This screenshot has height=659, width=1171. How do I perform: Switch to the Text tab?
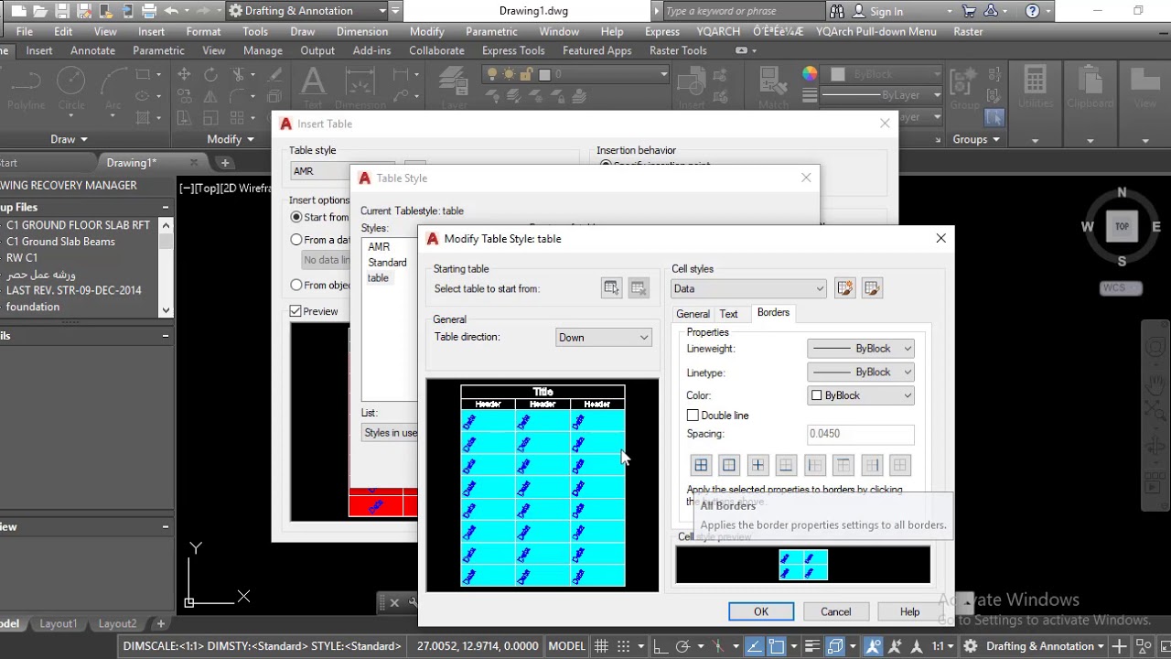click(728, 314)
